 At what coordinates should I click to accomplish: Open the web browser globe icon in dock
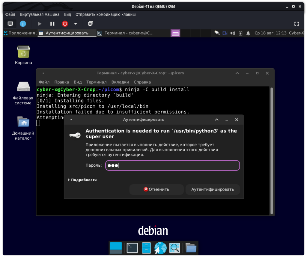click(160, 248)
